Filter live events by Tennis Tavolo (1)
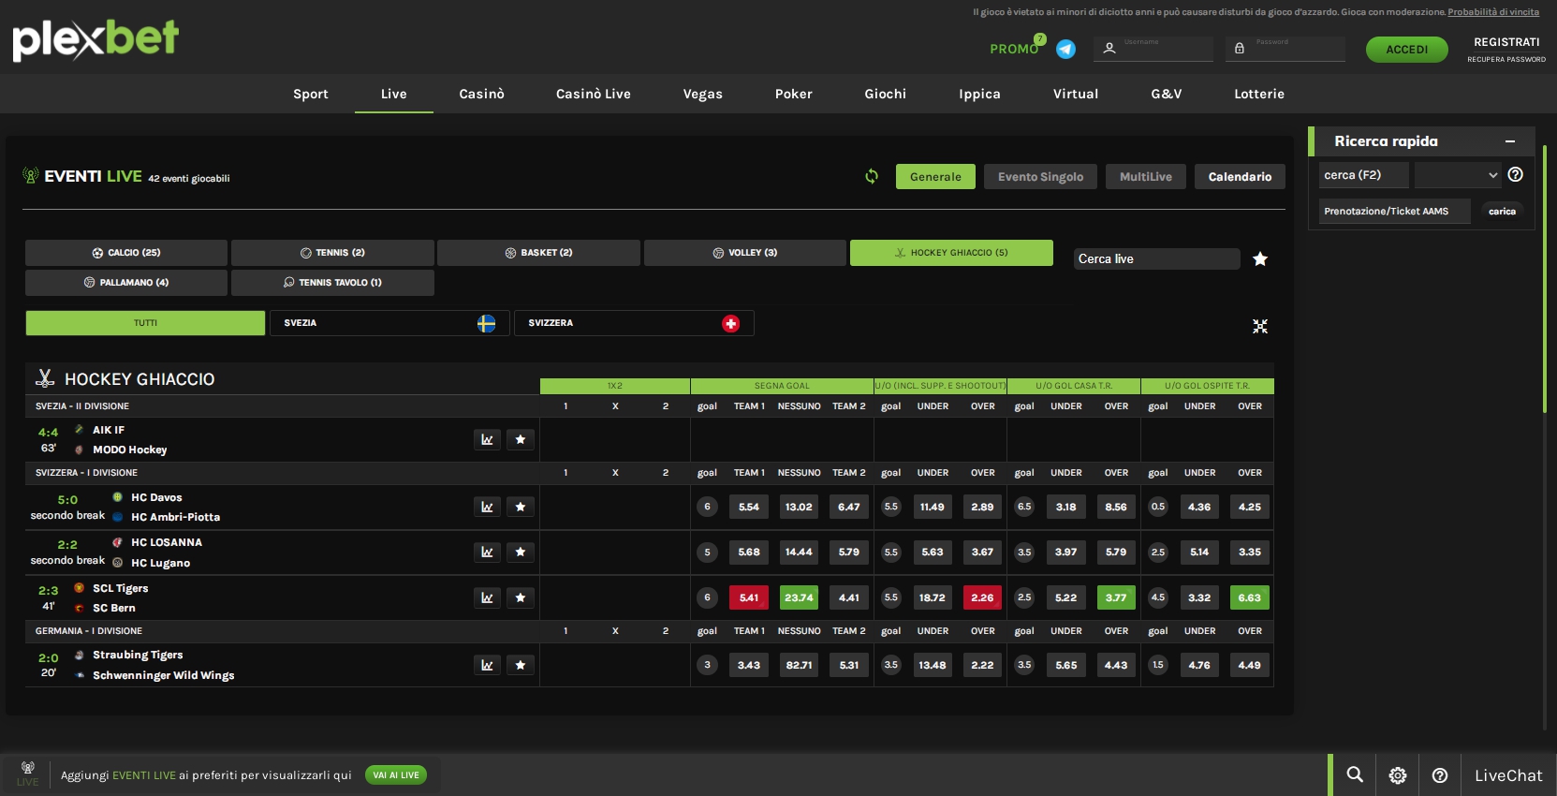Image resolution: width=1557 pixels, height=796 pixels. click(x=332, y=283)
